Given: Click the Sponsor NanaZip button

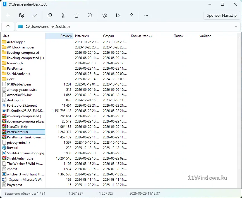Looking at the screenshot, I should click(221, 15).
